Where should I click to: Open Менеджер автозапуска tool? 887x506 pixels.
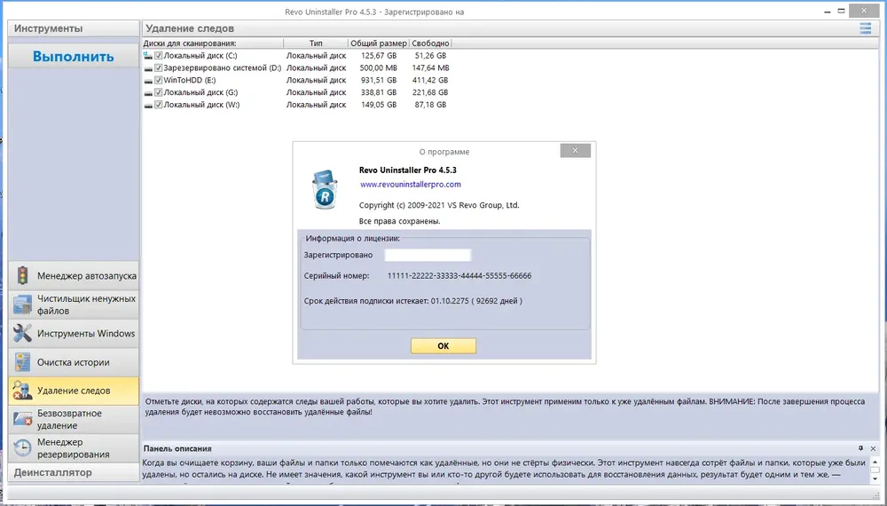74,276
